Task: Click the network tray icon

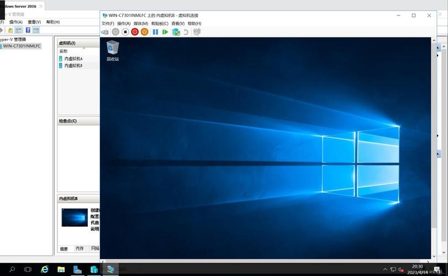Action: coord(393,269)
